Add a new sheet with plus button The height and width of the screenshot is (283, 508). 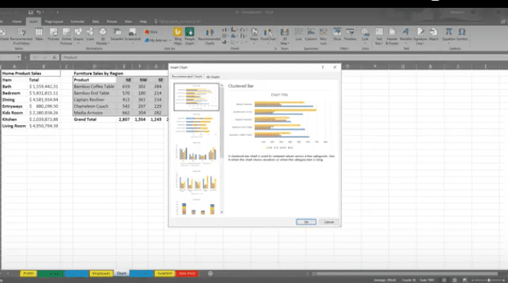[x=210, y=274]
